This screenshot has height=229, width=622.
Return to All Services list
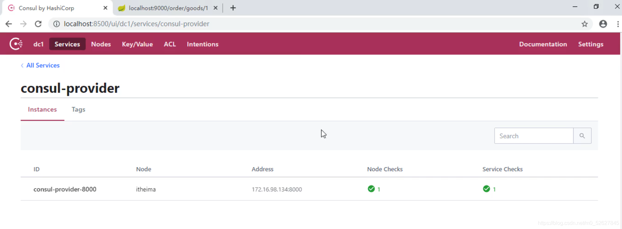pos(43,65)
